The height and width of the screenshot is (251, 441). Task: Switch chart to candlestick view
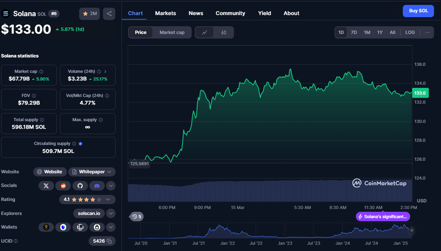pyautogui.click(x=224, y=33)
